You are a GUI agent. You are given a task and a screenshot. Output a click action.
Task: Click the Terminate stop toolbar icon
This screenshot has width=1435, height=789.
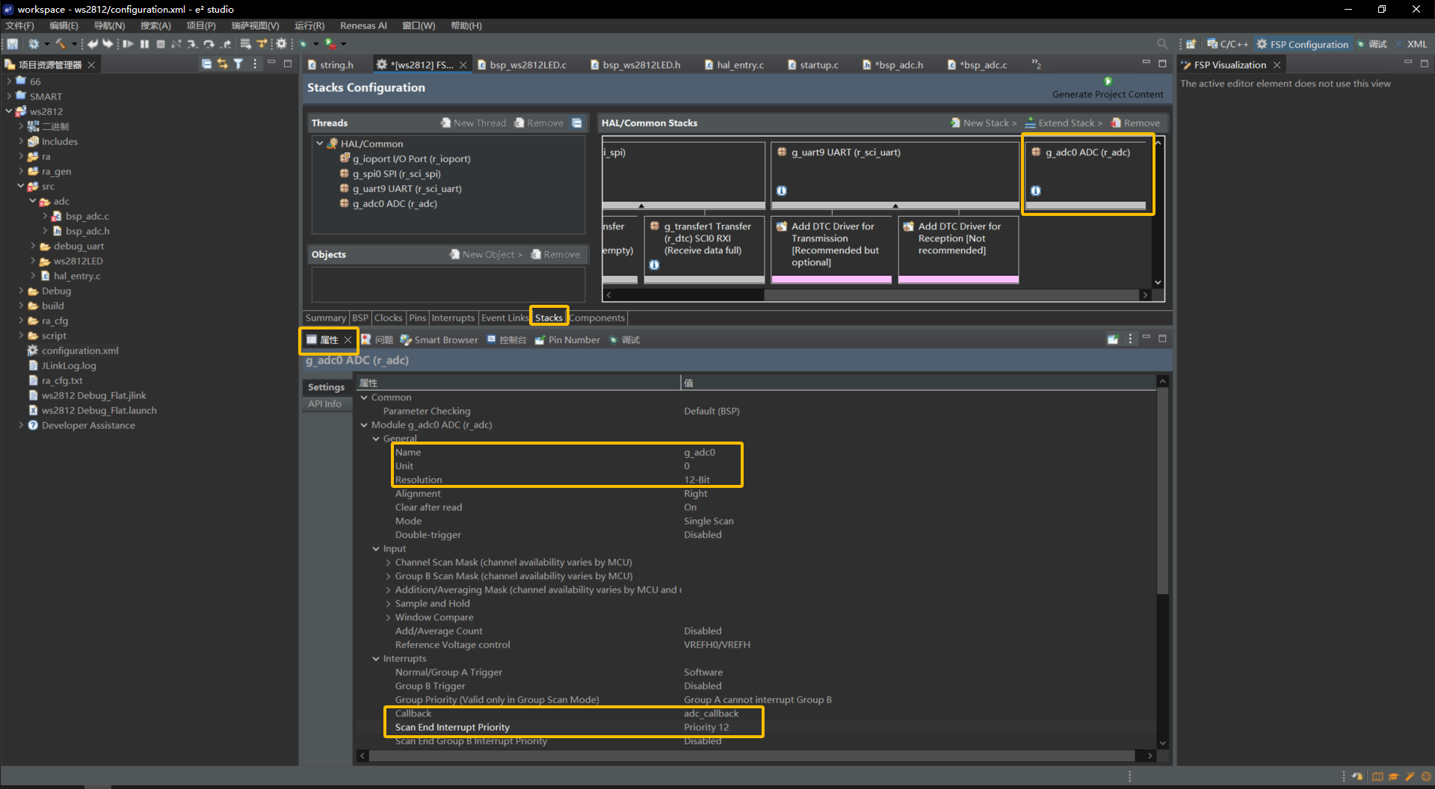pyautogui.click(x=161, y=44)
